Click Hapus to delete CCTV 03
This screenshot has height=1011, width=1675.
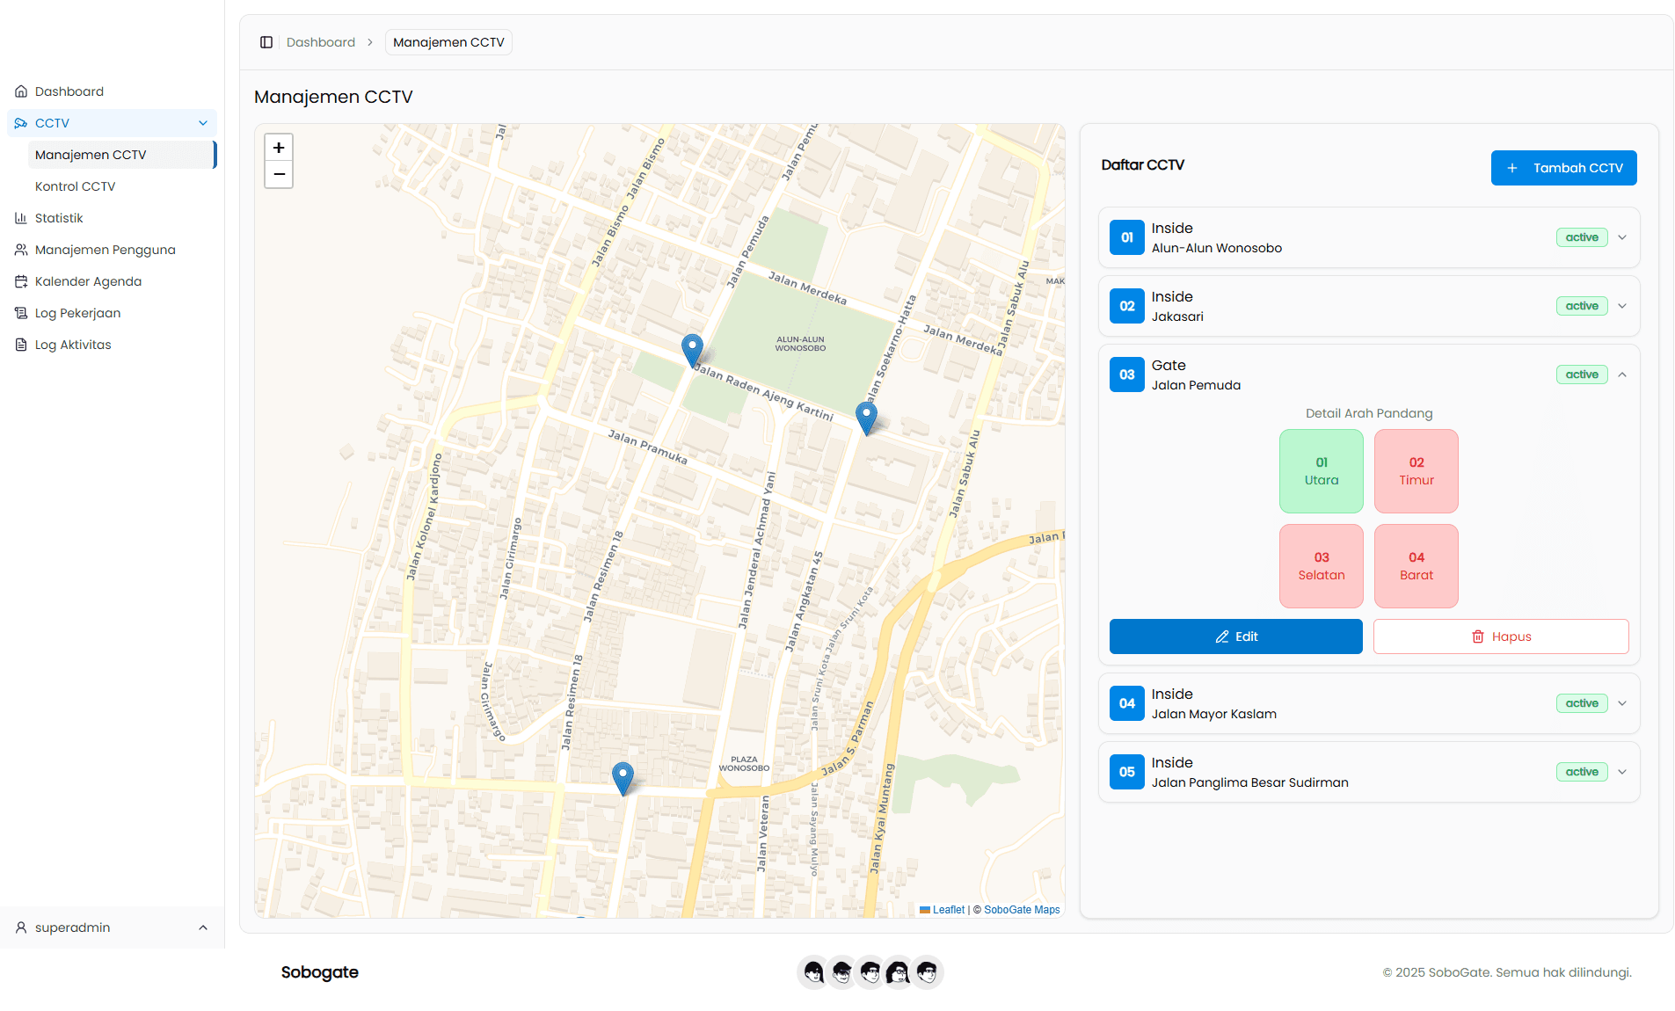click(x=1500, y=636)
